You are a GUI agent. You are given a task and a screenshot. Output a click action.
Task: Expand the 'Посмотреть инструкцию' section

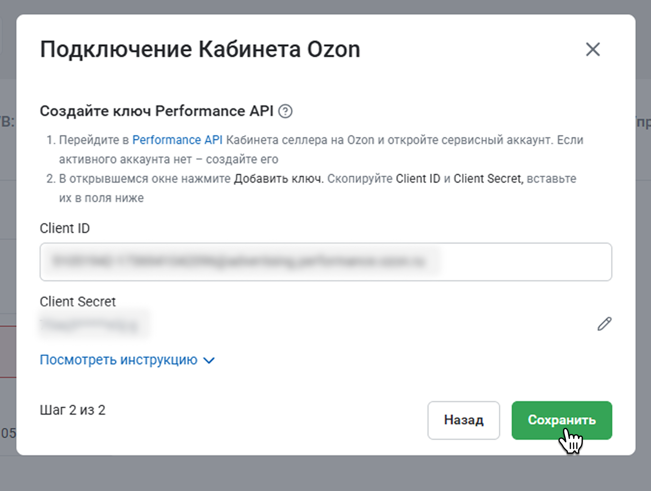127,360
